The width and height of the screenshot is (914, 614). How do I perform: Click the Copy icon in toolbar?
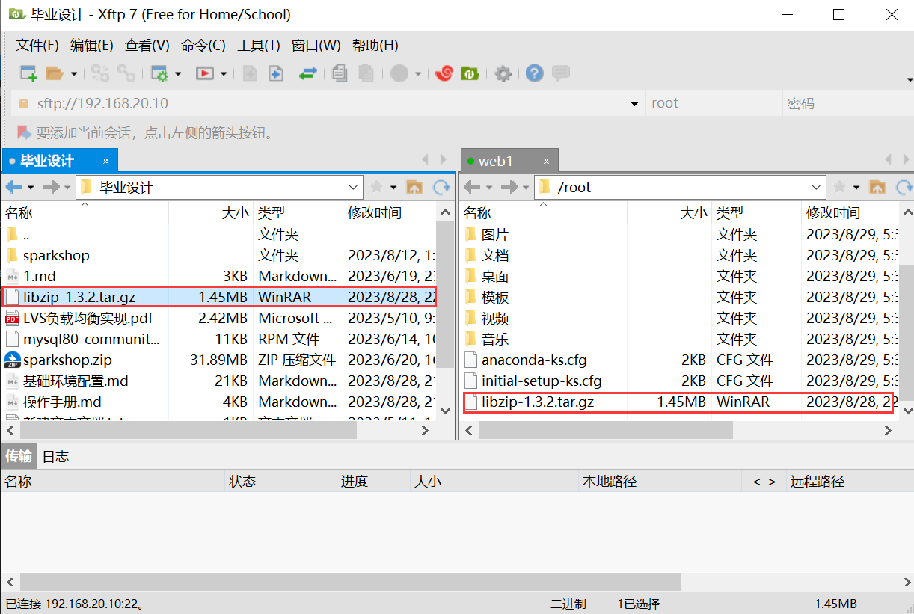coord(340,73)
